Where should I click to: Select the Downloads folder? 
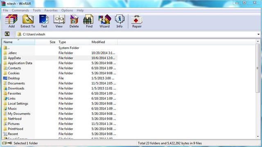tap(16, 88)
